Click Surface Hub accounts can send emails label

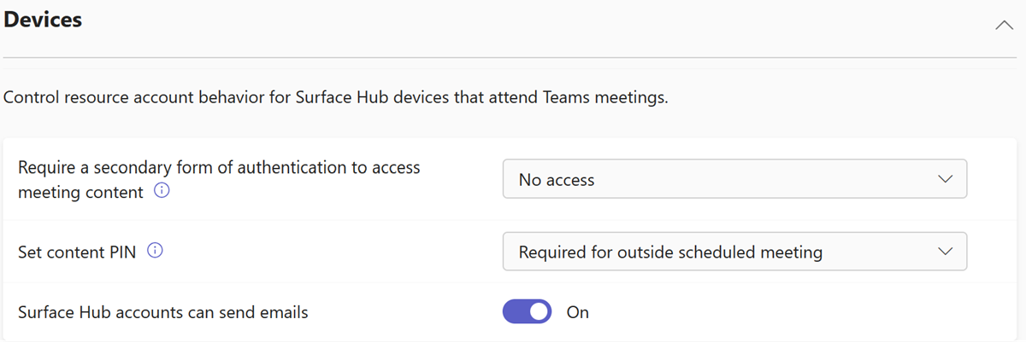tap(163, 312)
